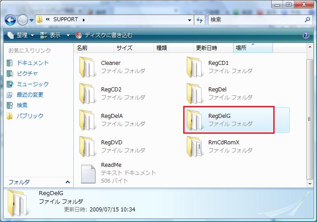Click the magnifier search icon

307,19
